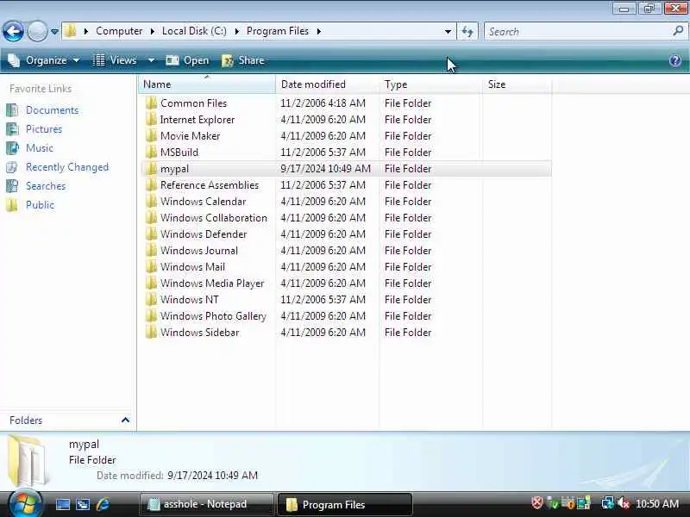Viewport: 690px width, 517px height.
Task: Click the red security alert tray icon
Action: click(x=536, y=503)
